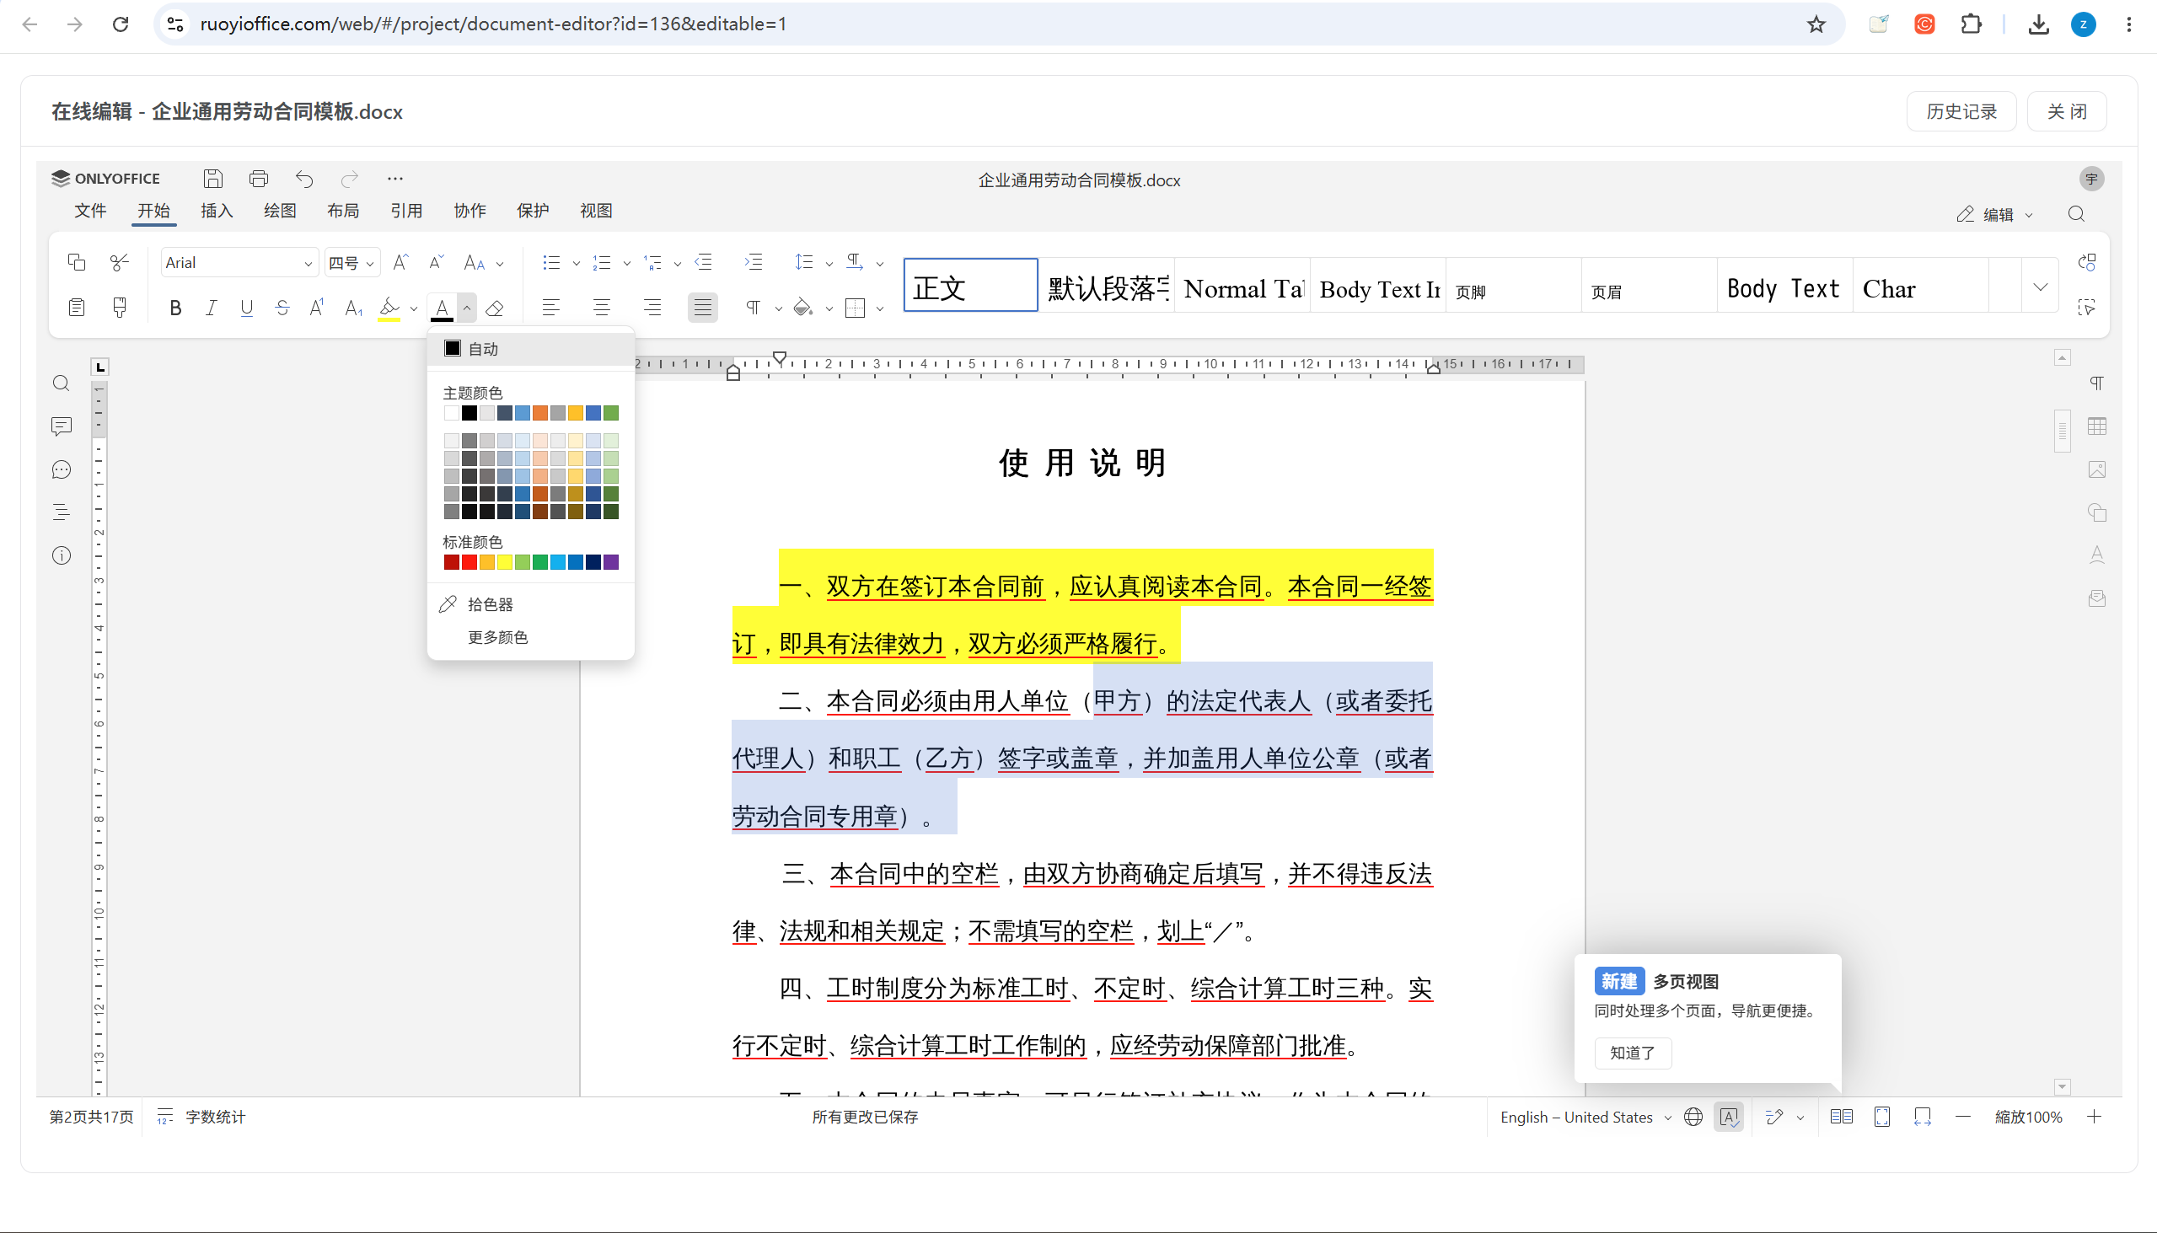
Task: Open the Find search icon in left sidebar
Action: (x=61, y=383)
